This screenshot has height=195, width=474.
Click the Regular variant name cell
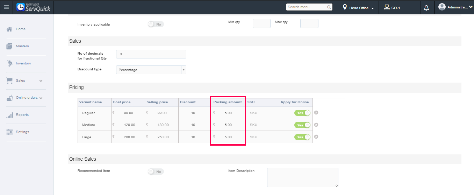pyautogui.click(x=94, y=113)
